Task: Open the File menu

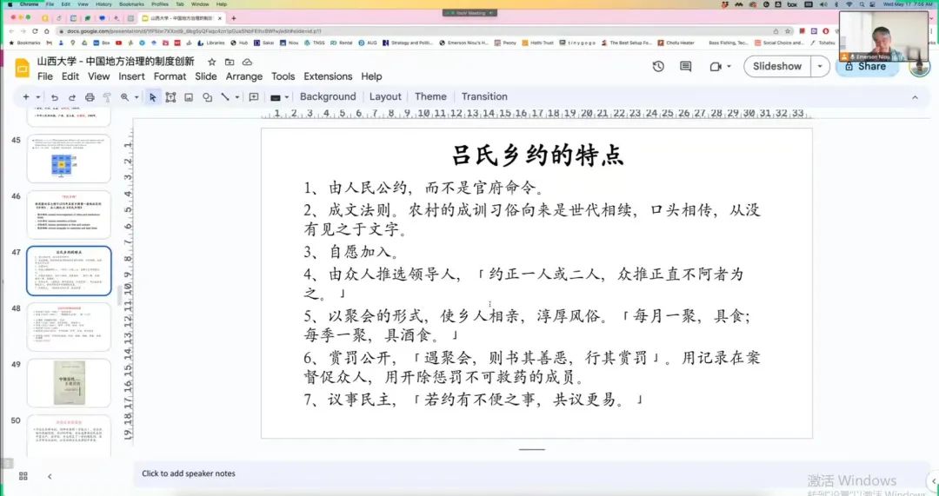Action: pos(45,76)
